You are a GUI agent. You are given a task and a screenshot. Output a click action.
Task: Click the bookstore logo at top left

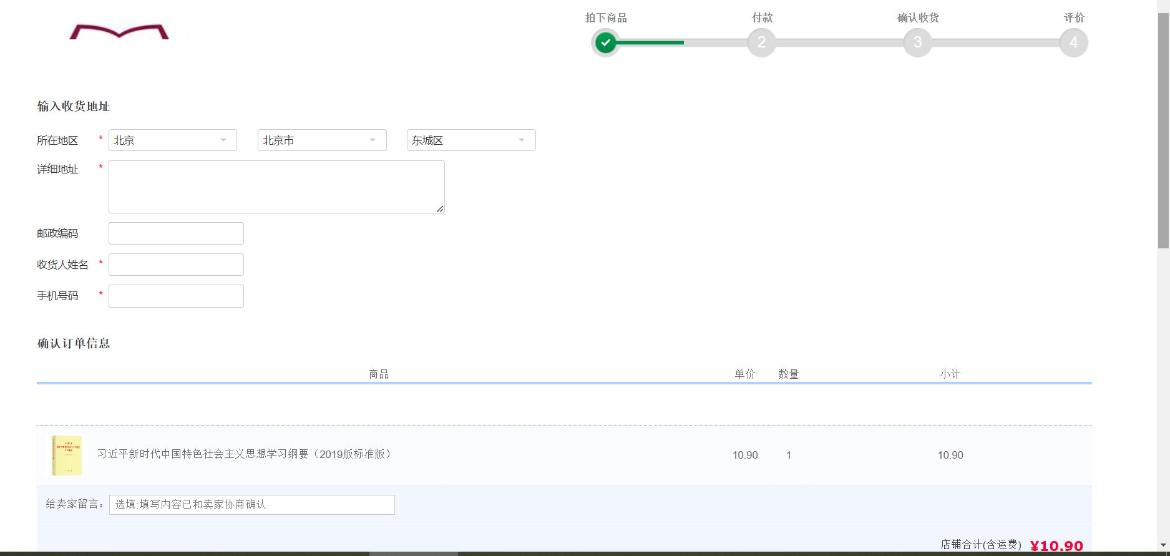coord(119,31)
